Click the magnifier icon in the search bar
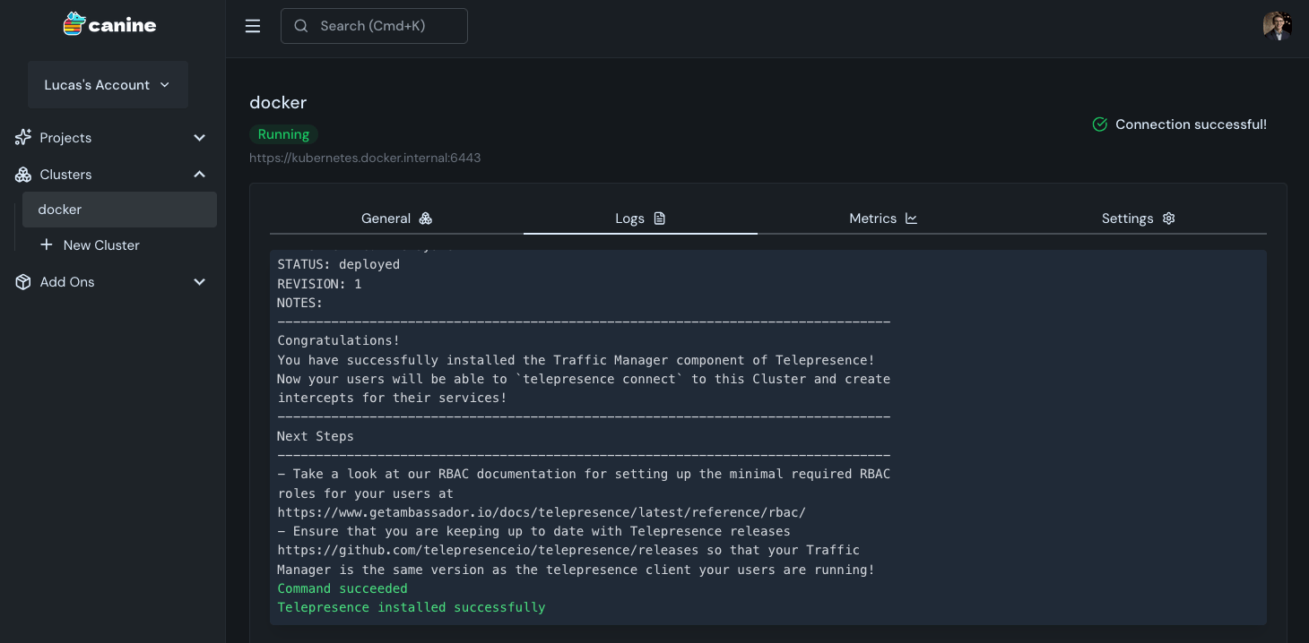 (x=301, y=26)
